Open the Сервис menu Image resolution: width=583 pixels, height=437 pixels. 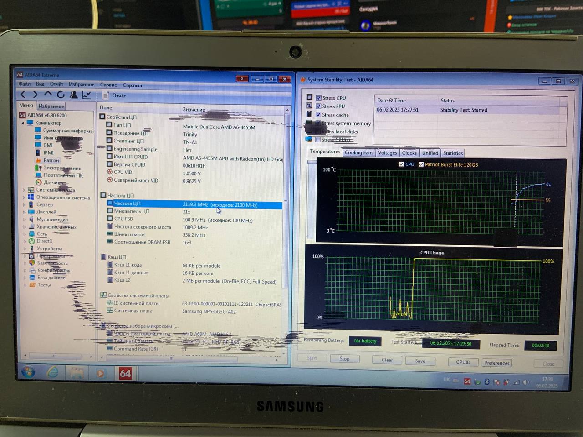(x=108, y=85)
